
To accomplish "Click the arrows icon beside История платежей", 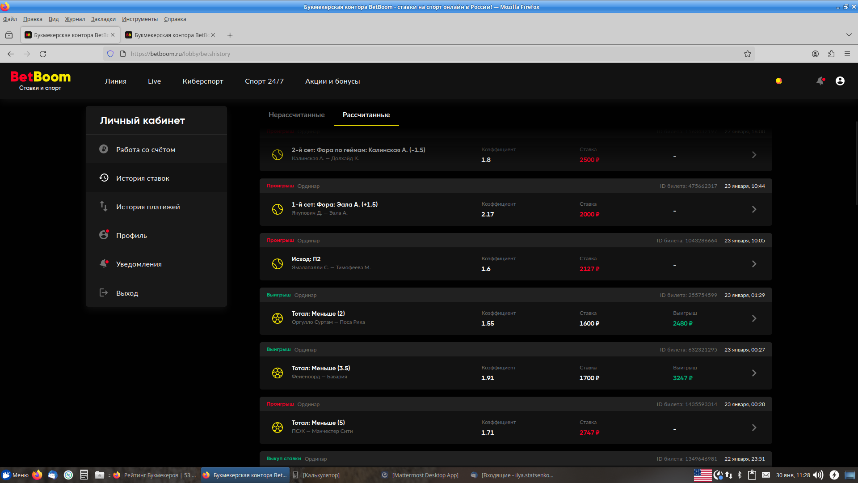I will coord(104,207).
